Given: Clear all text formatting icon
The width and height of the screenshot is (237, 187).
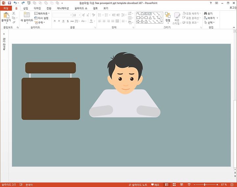Looking at the screenshot, I should (93, 15).
